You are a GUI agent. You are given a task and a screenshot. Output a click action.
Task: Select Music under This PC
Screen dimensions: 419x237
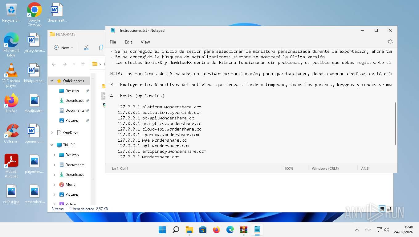[x=71, y=185]
